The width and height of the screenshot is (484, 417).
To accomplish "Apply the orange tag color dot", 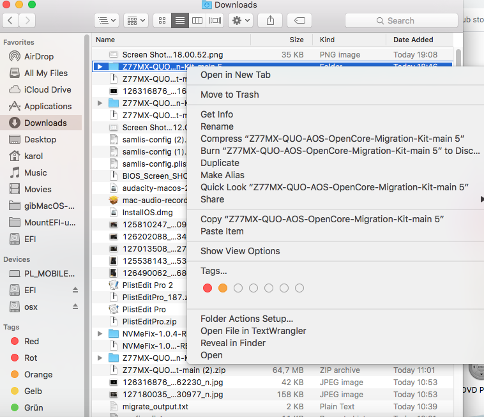I will 223,288.
